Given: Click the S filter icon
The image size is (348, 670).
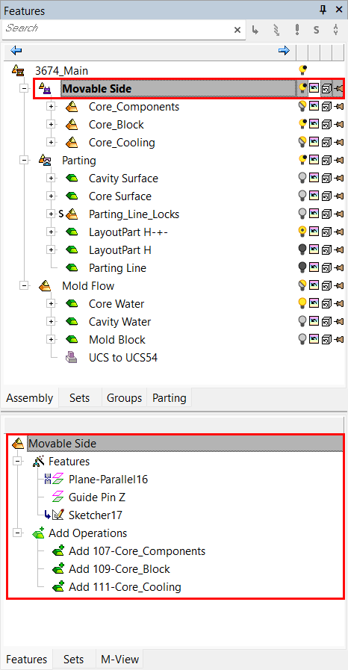Looking at the screenshot, I should [317, 30].
